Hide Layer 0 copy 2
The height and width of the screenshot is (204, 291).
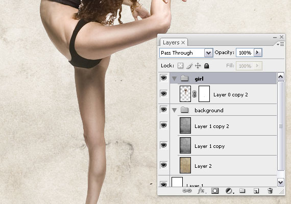pyautogui.click(x=163, y=94)
